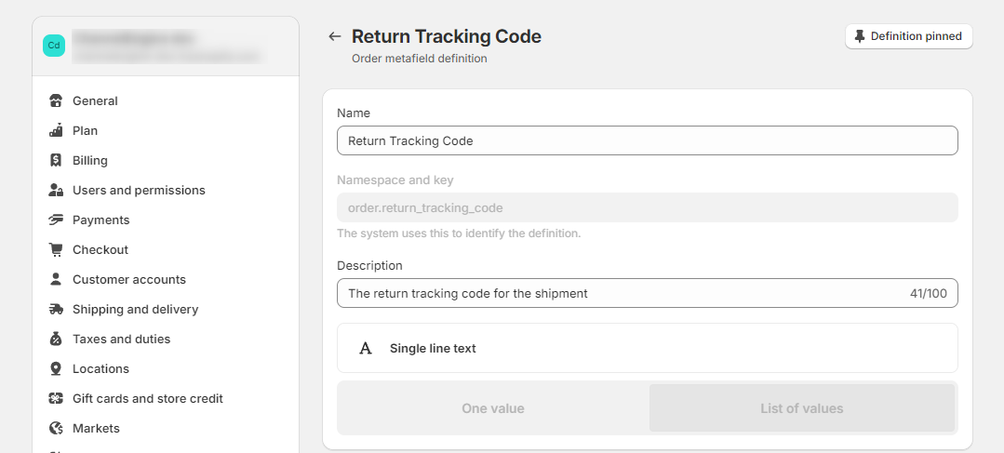
Task: Open Customer accounts settings
Action: 129,280
